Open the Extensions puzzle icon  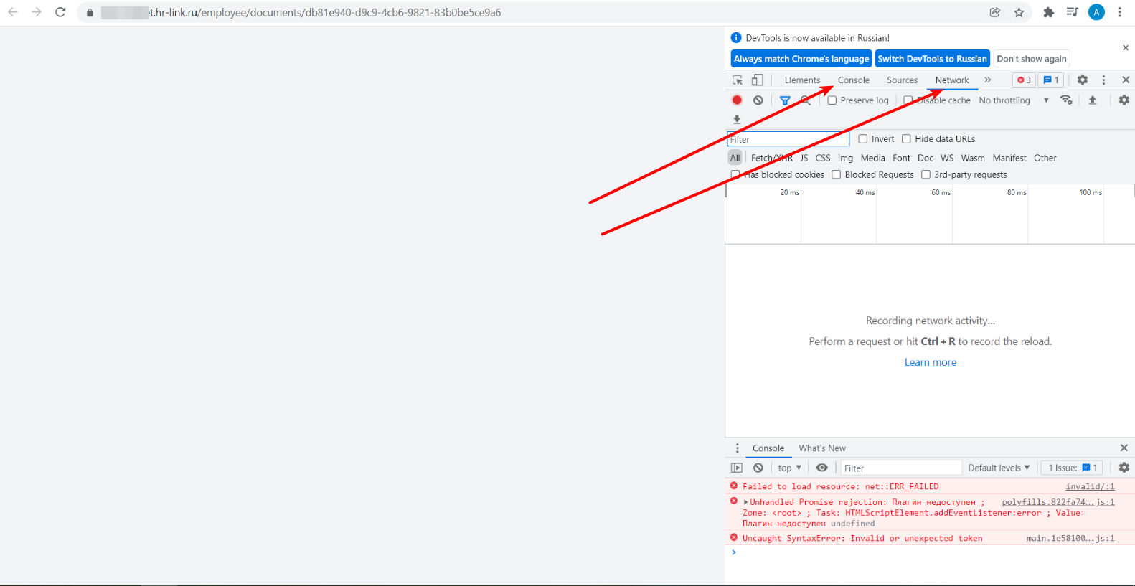coord(1048,12)
